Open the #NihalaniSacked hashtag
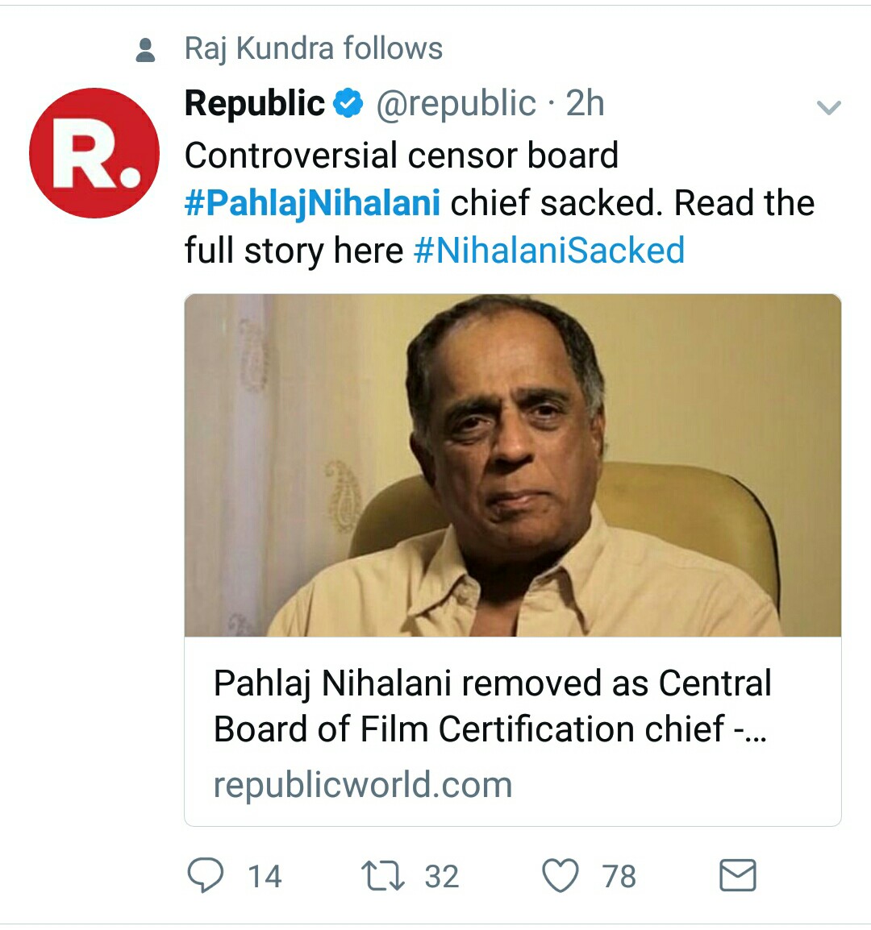871x930 pixels. [549, 251]
